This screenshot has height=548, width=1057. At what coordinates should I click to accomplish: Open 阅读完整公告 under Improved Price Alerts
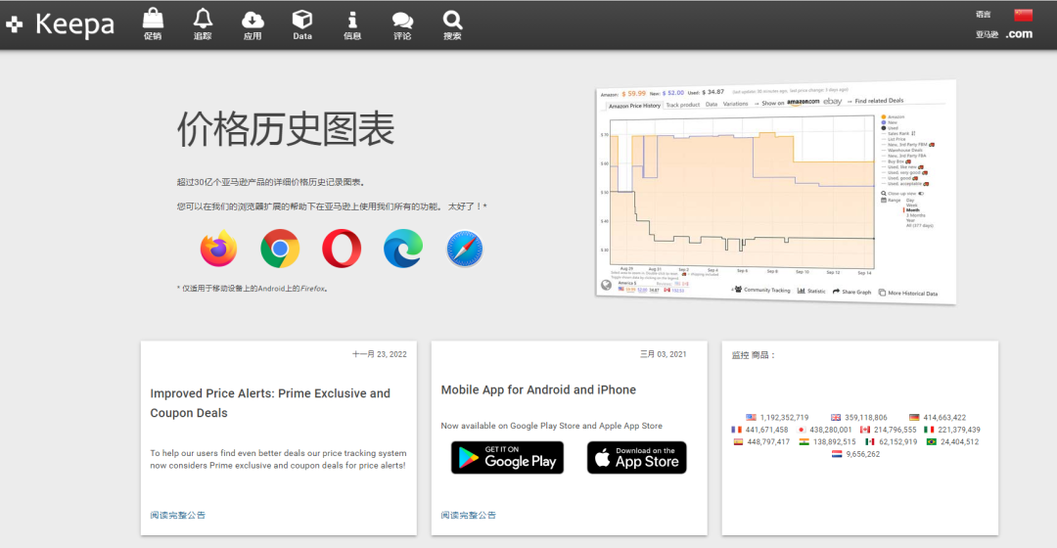click(178, 515)
